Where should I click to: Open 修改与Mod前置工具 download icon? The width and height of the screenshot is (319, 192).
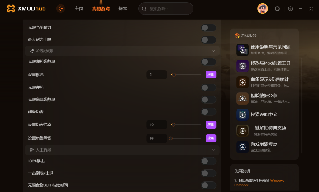(242, 66)
